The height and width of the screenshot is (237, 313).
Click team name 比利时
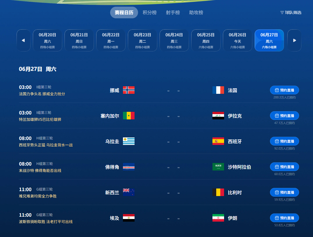coord(235,193)
